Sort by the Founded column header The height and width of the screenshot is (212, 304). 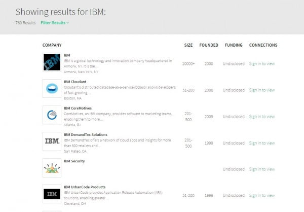(x=209, y=45)
